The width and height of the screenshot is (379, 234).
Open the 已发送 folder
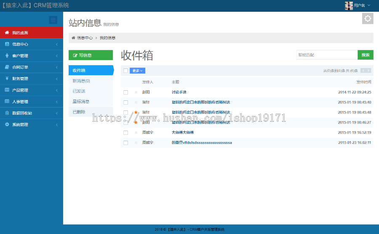pos(91,91)
